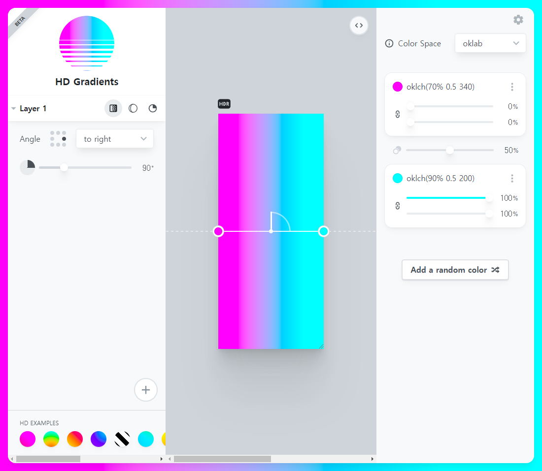
Task: Select the green-orange HD example swatch
Action: pos(51,439)
